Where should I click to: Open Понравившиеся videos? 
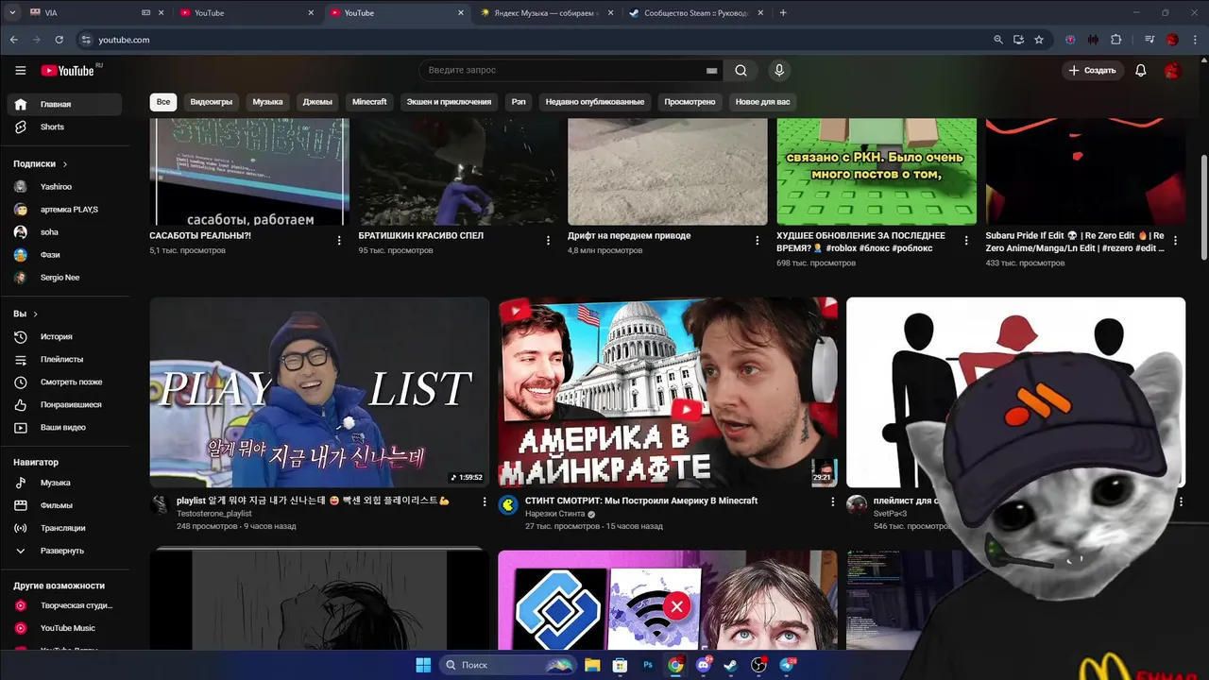tap(64, 404)
